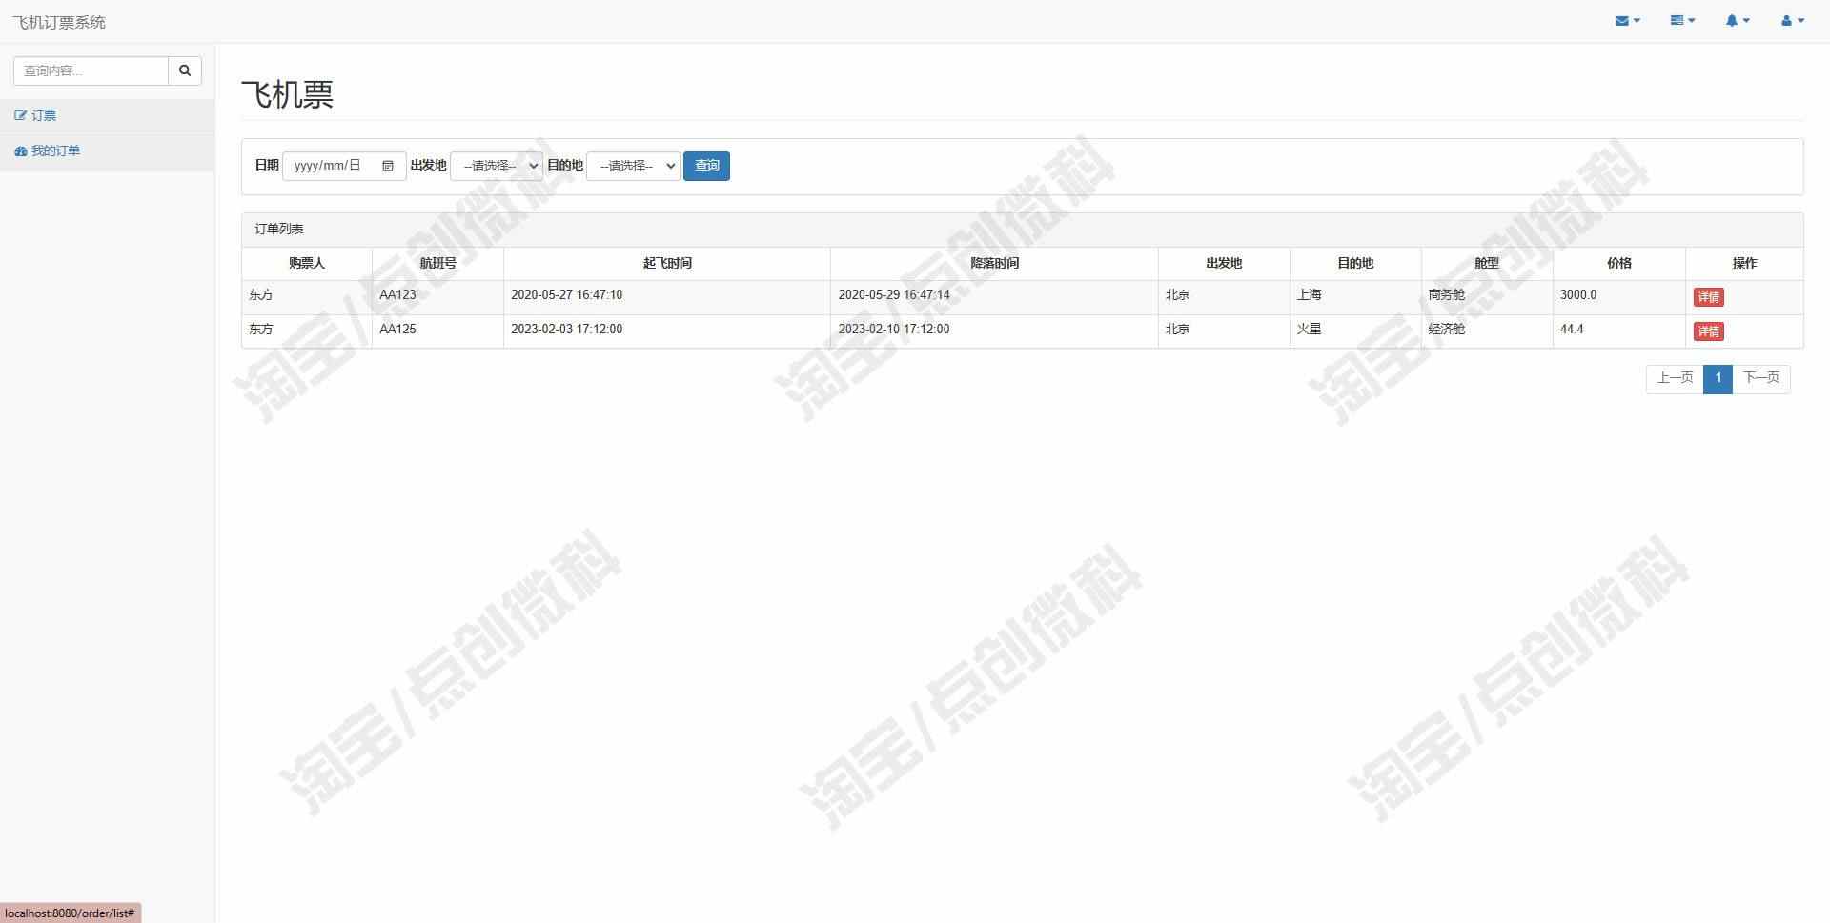Click the 降落时间 column header
The width and height of the screenshot is (1830, 923).
(994, 263)
